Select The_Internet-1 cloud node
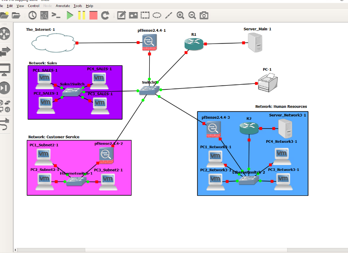Screen dimensions: 348x253 point(53,43)
